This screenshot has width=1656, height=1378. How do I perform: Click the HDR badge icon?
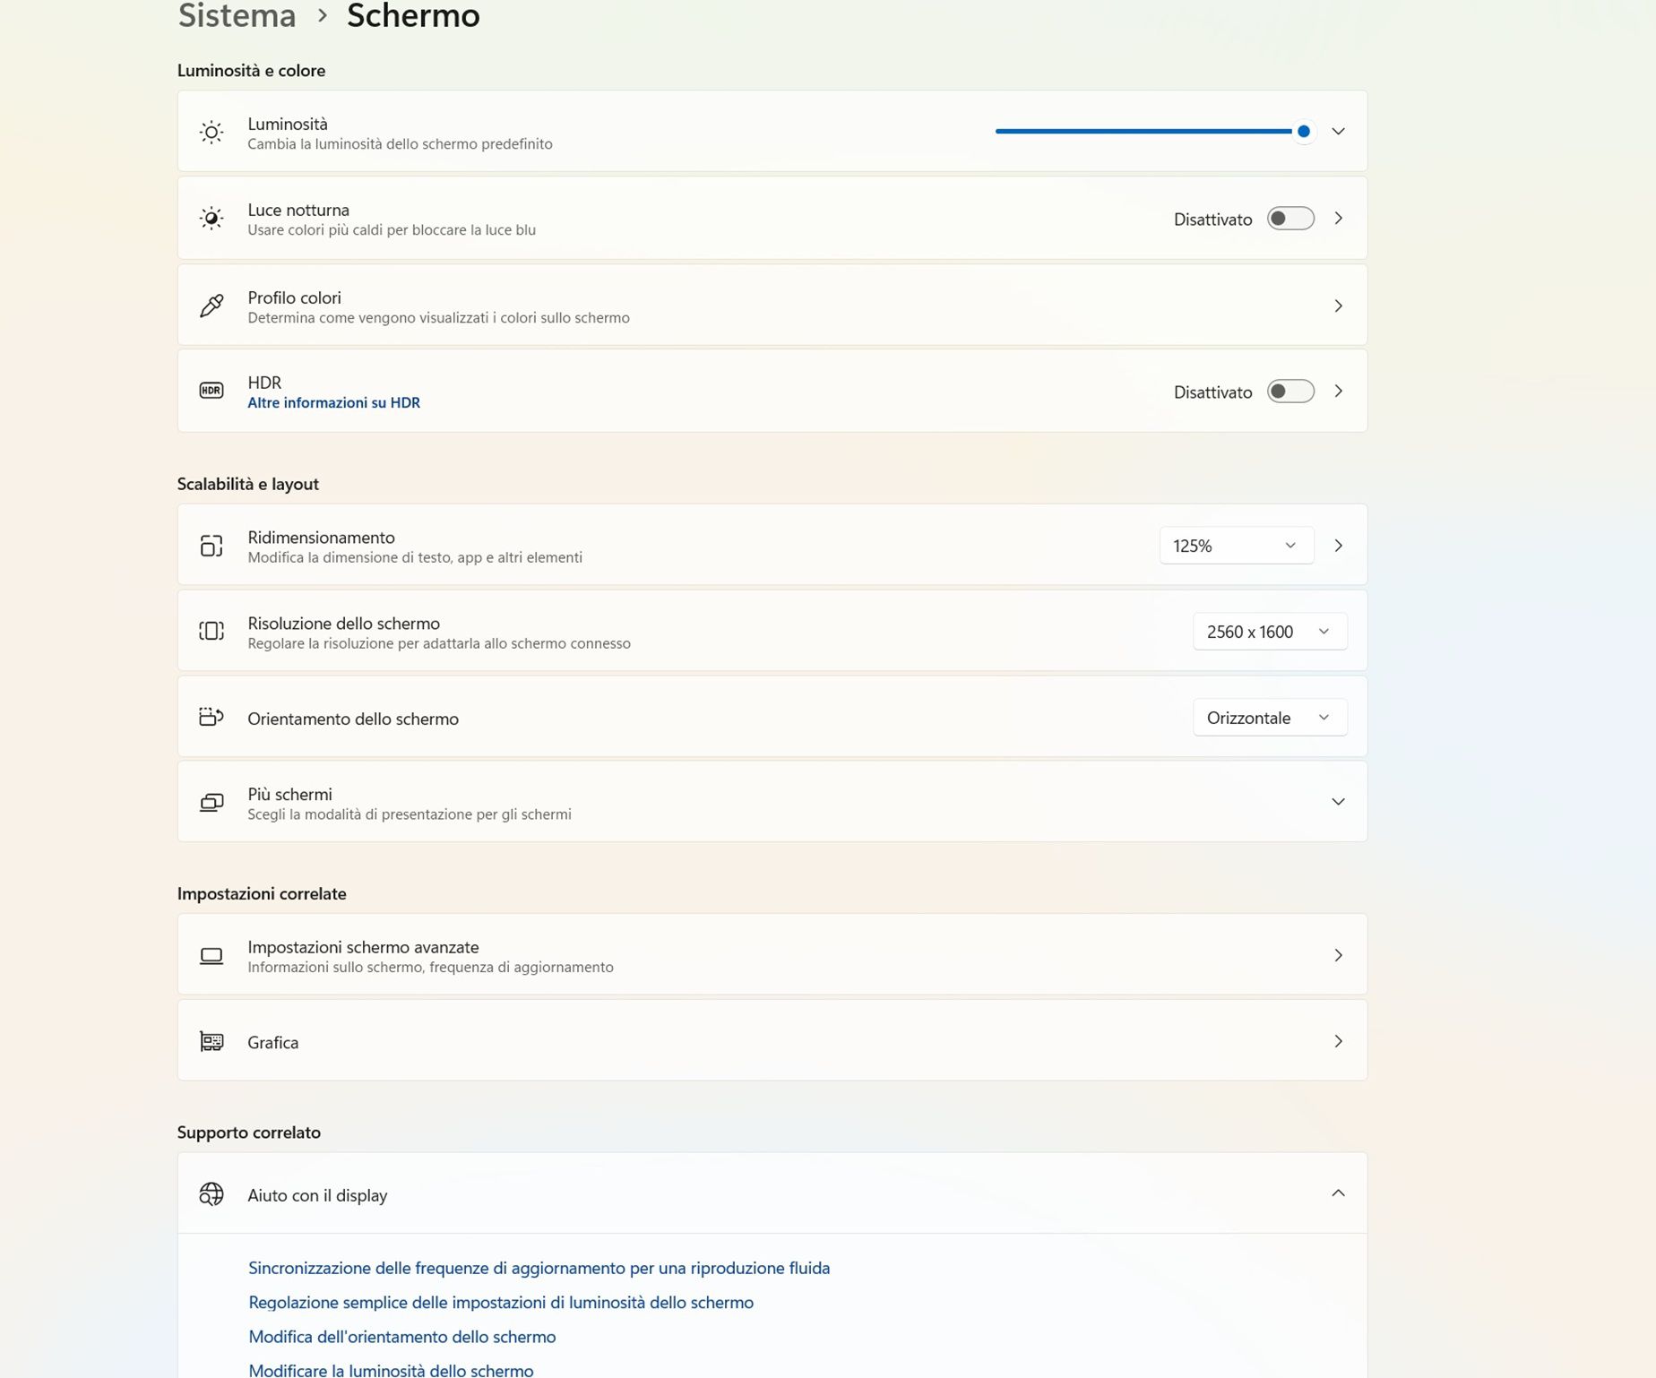(x=211, y=391)
